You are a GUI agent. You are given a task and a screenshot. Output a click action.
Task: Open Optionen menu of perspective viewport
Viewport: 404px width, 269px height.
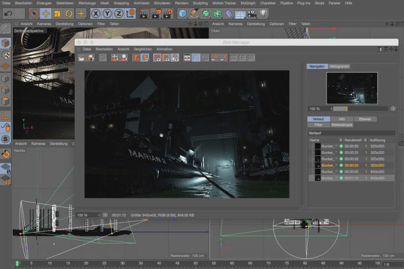coord(86,24)
